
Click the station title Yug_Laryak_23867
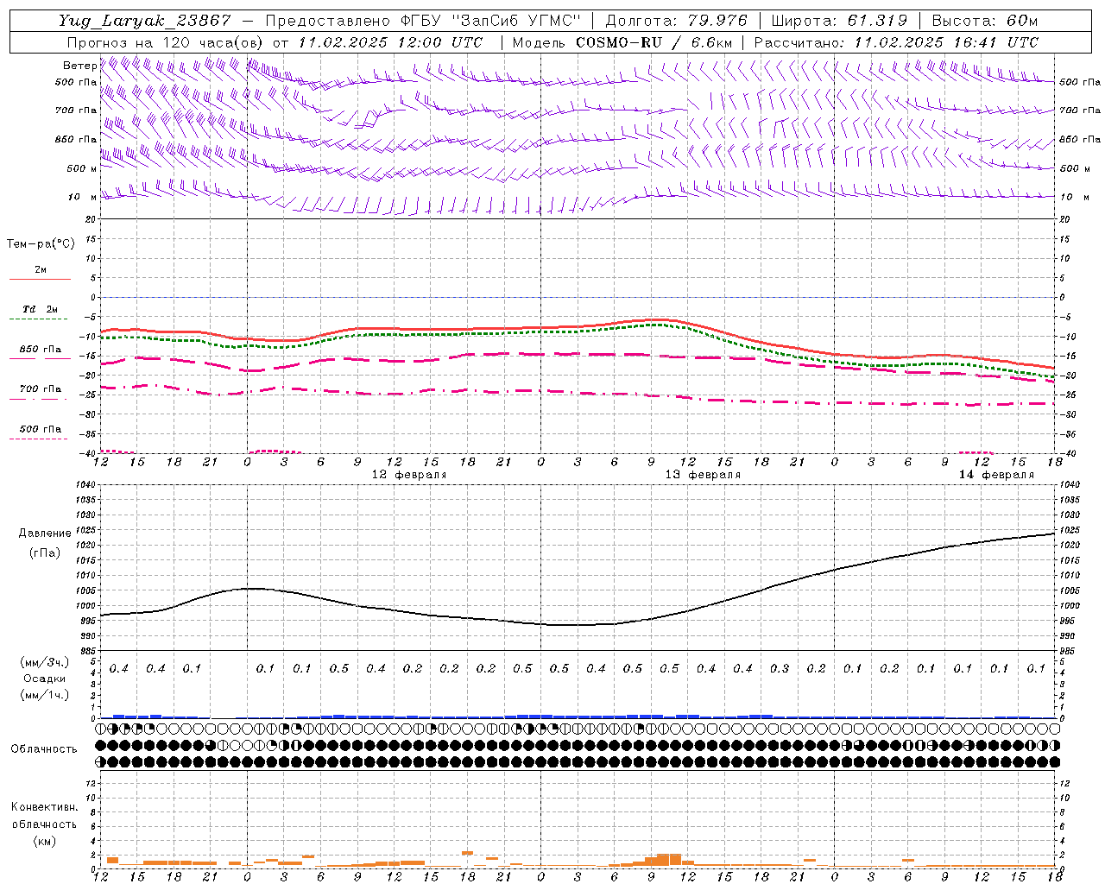pyautogui.click(x=145, y=21)
